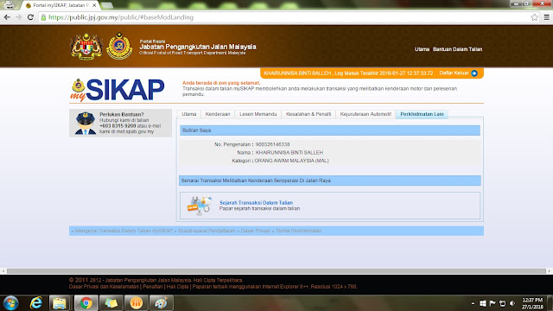This screenshot has width=553, height=311.
Task: Click the Hak Cipta footer link
Action: 177,287
